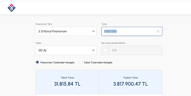Click the 'Tutar' field label

[104, 24]
